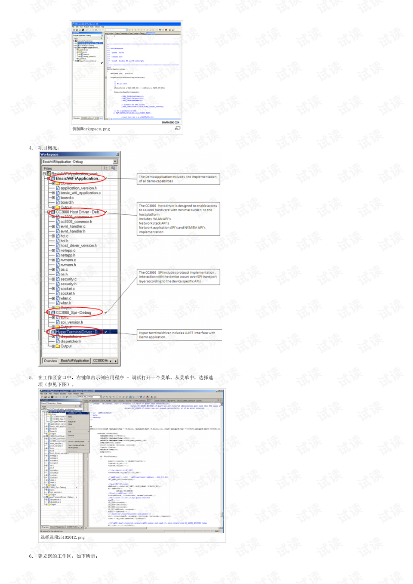Select host_driver_version.h file icon in large Workspace panel
413x584 pixels.
pos(58,246)
